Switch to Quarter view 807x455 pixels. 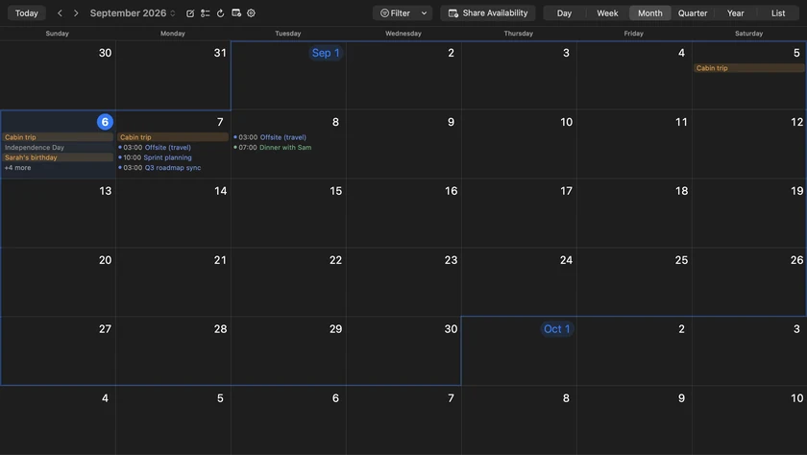tap(693, 12)
